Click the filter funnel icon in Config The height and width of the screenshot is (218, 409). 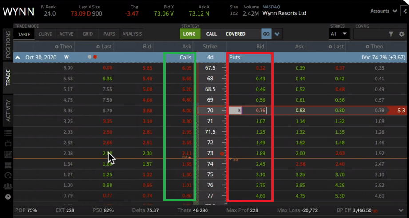tap(391, 34)
